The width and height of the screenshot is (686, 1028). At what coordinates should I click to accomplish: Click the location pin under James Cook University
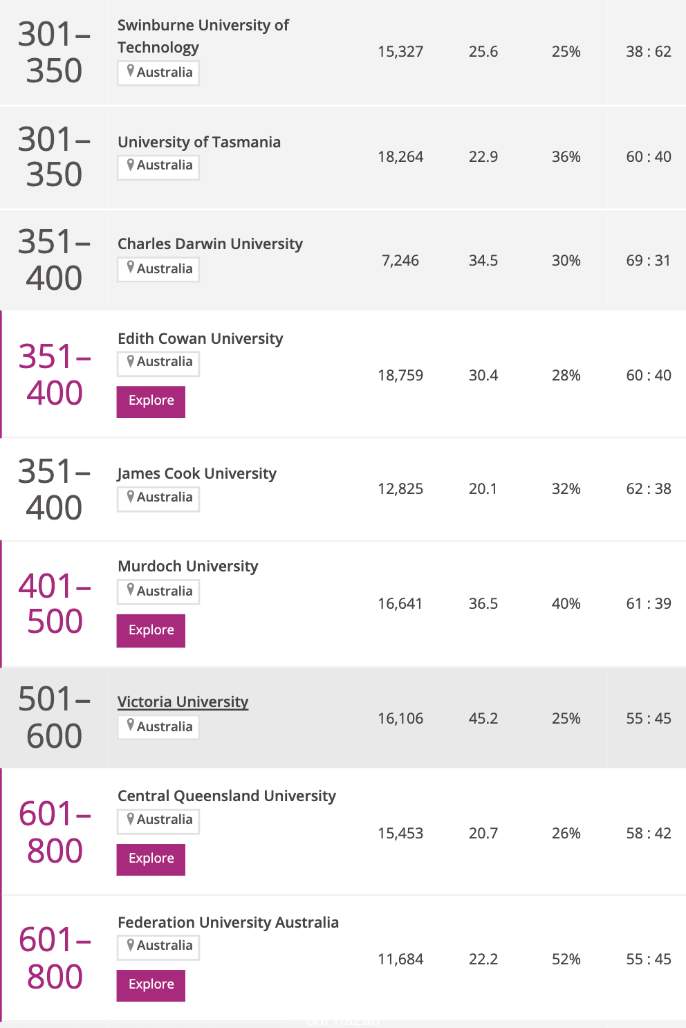click(x=130, y=497)
